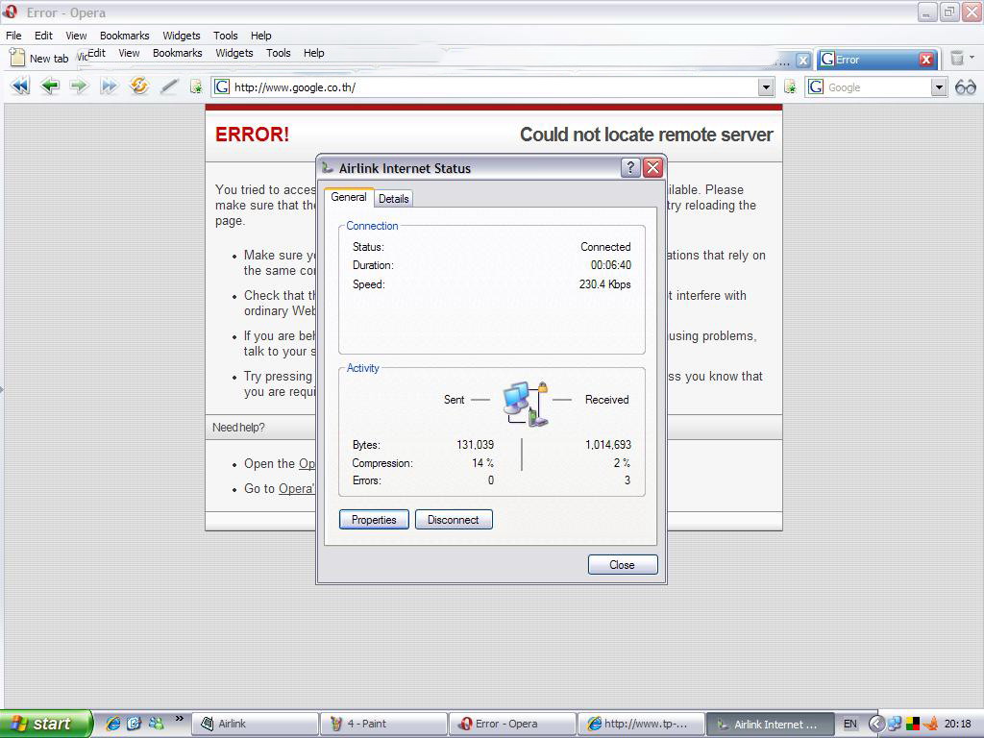Image resolution: width=984 pixels, height=738 pixels.
Task: Open a New tab in Opera
Action: click(x=40, y=59)
